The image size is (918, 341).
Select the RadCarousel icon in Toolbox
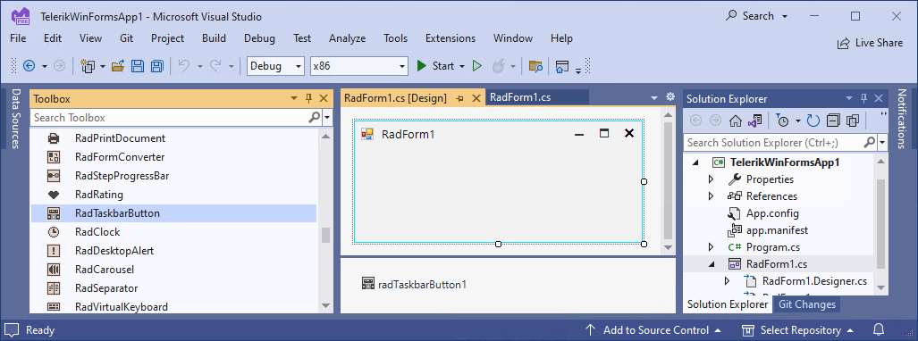(54, 270)
